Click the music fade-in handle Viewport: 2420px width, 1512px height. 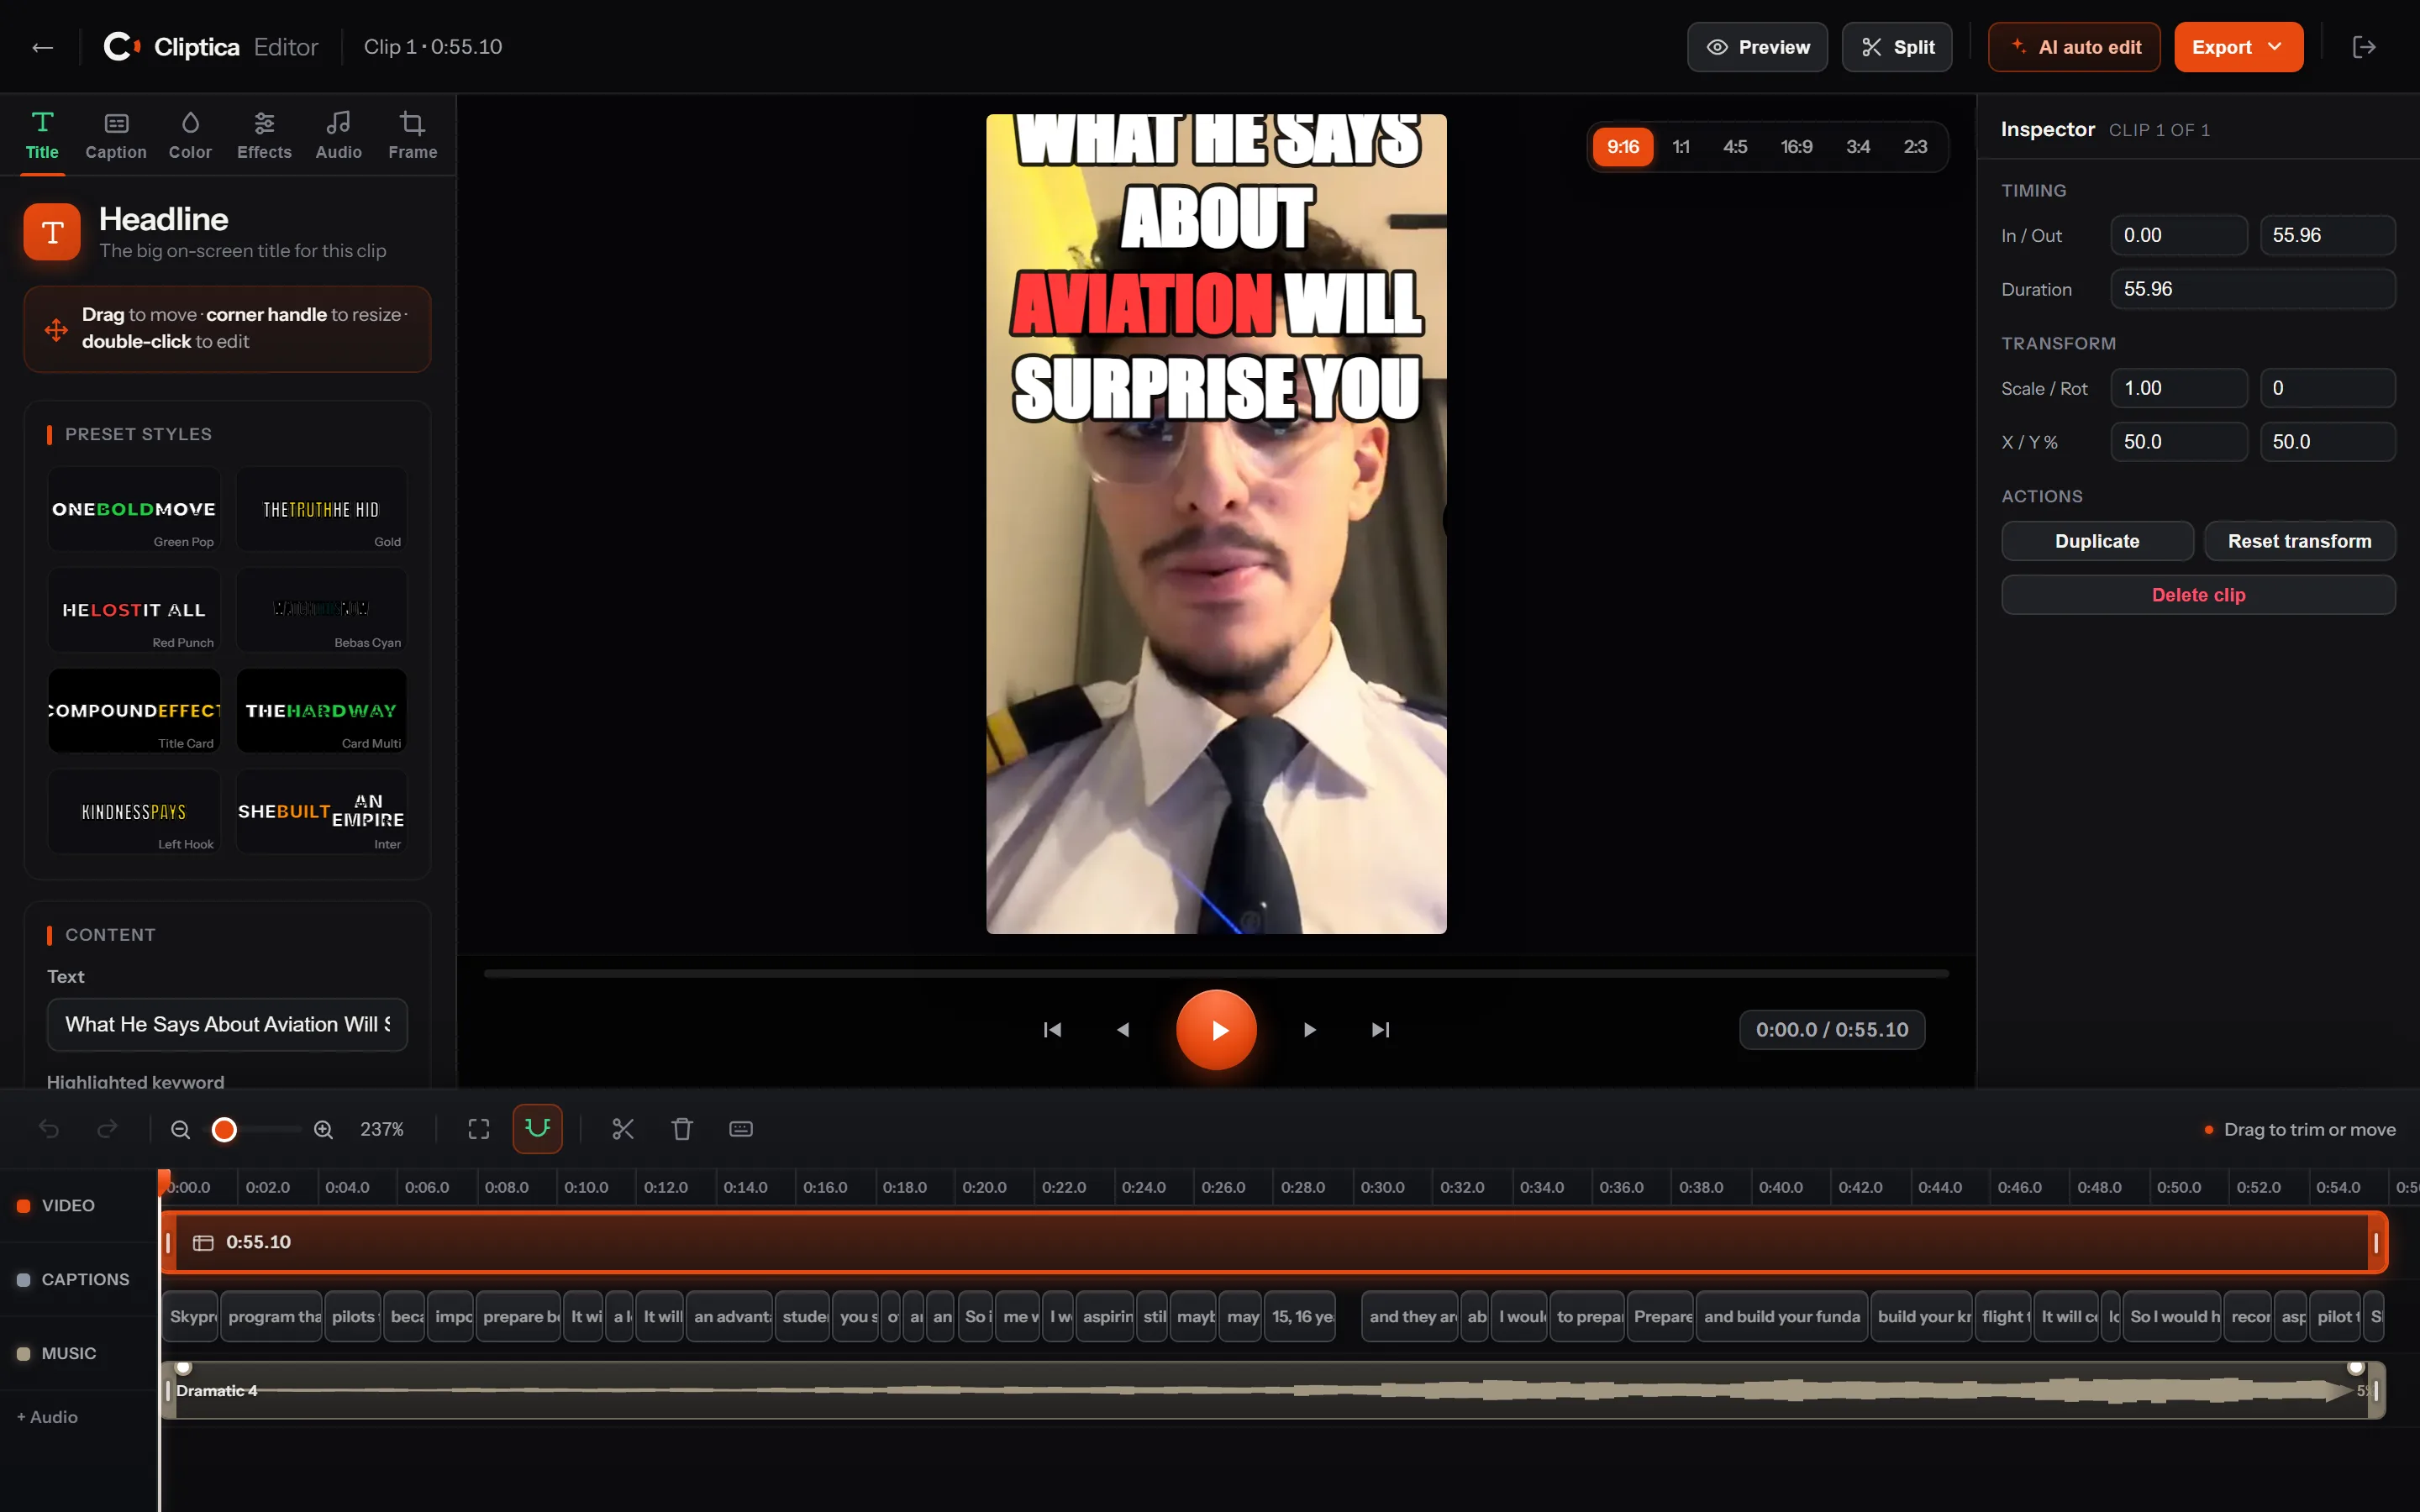[183, 1368]
